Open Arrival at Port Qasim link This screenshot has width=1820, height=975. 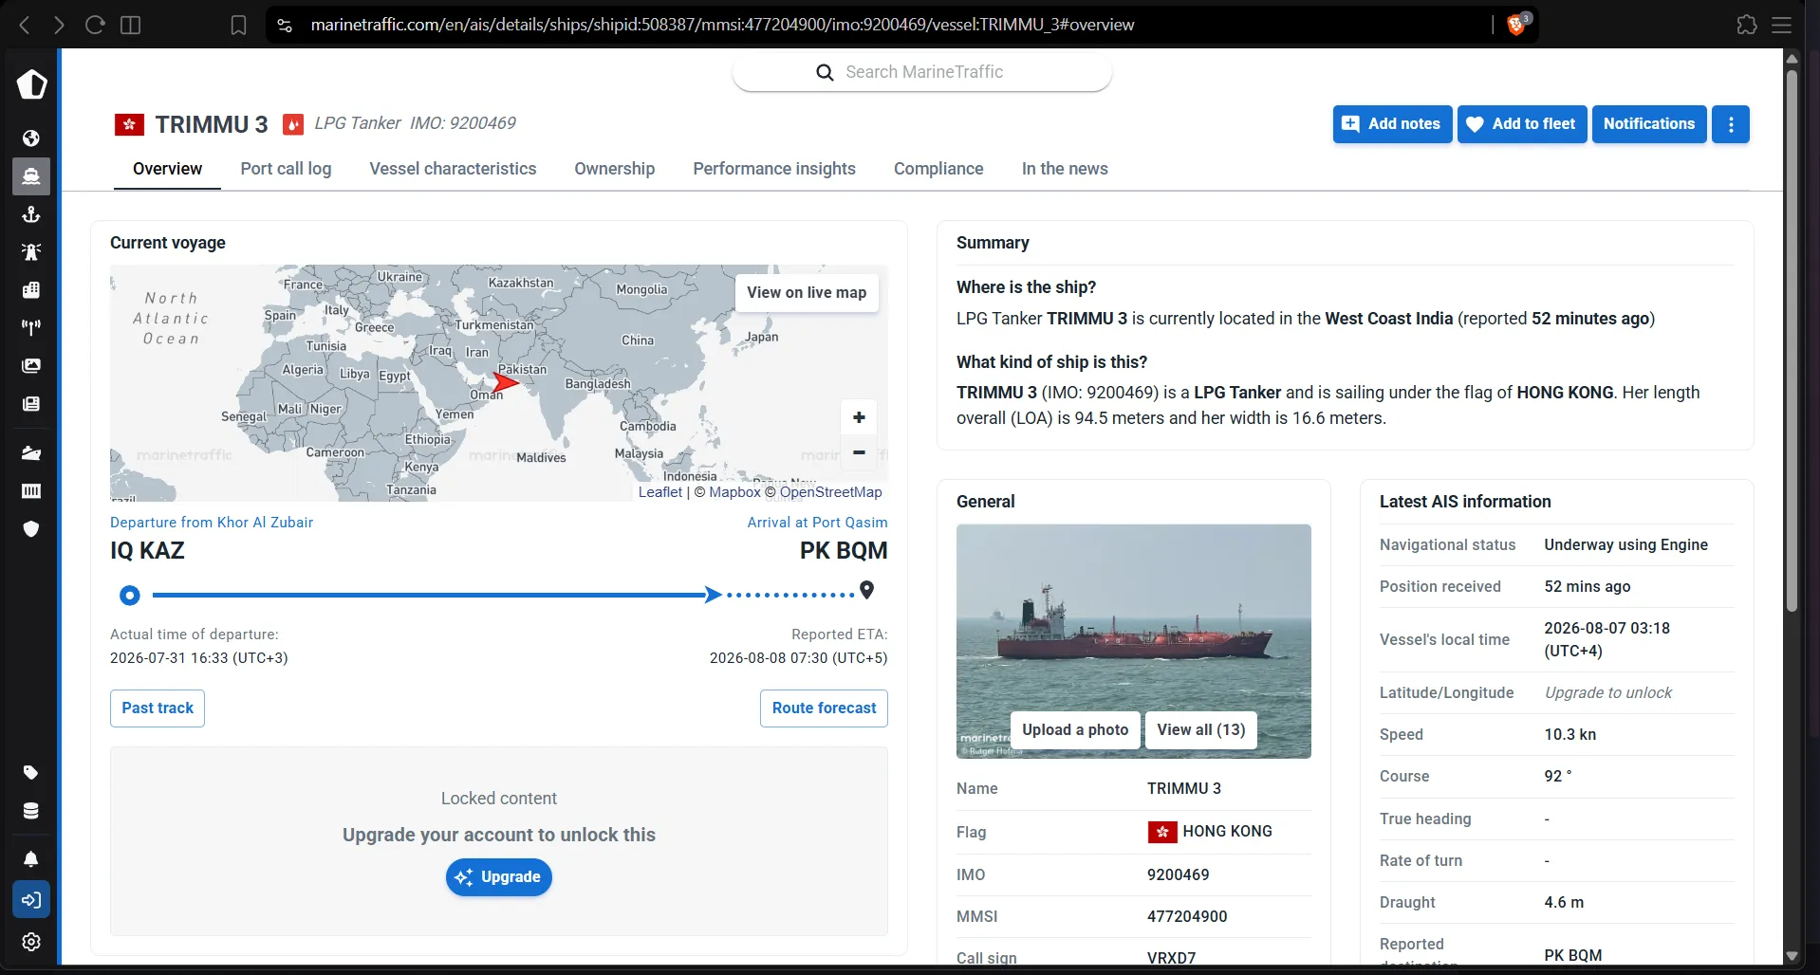tap(817, 523)
